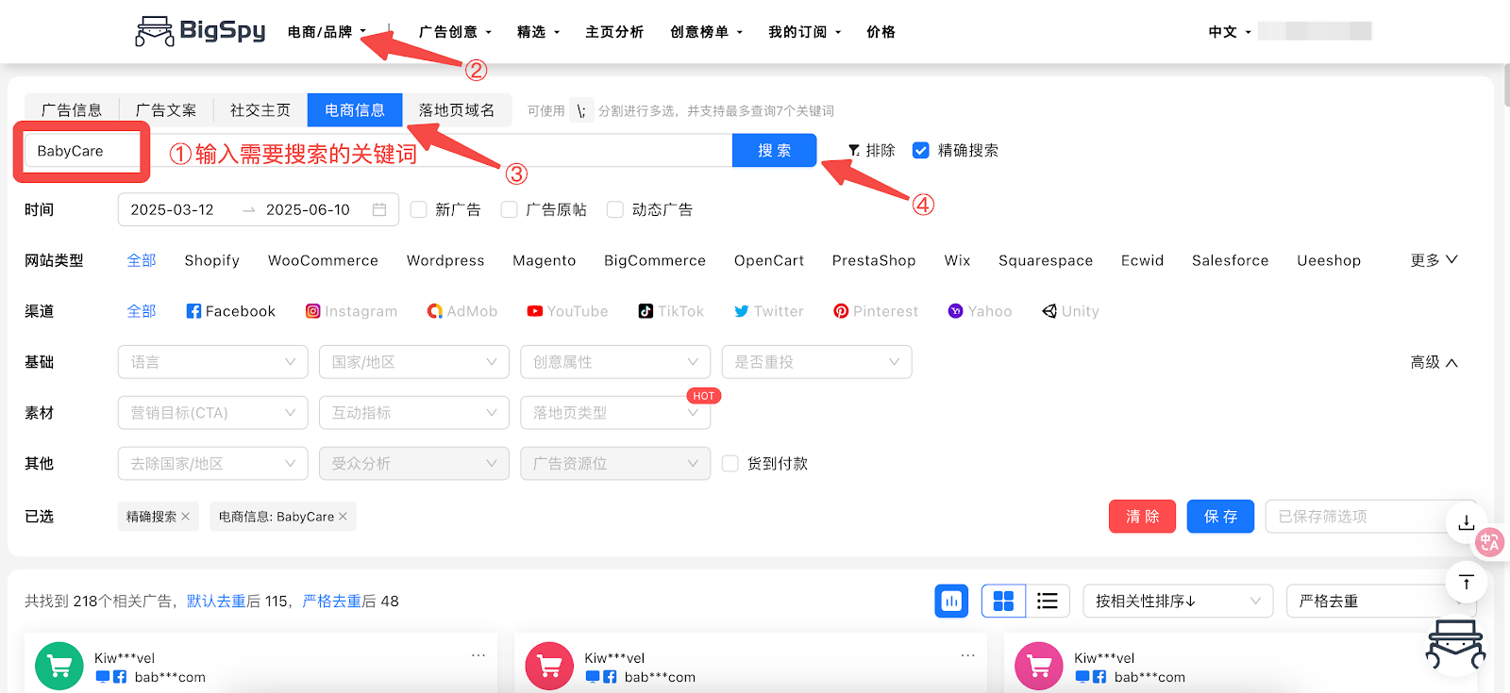Open the 中文 language selector

(x=1230, y=32)
